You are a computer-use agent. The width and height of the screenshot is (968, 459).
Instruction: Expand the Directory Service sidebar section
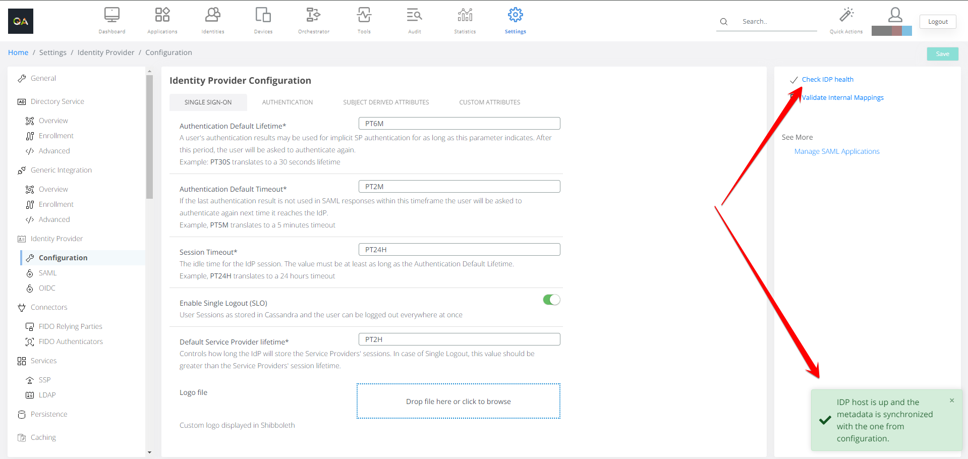57,101
